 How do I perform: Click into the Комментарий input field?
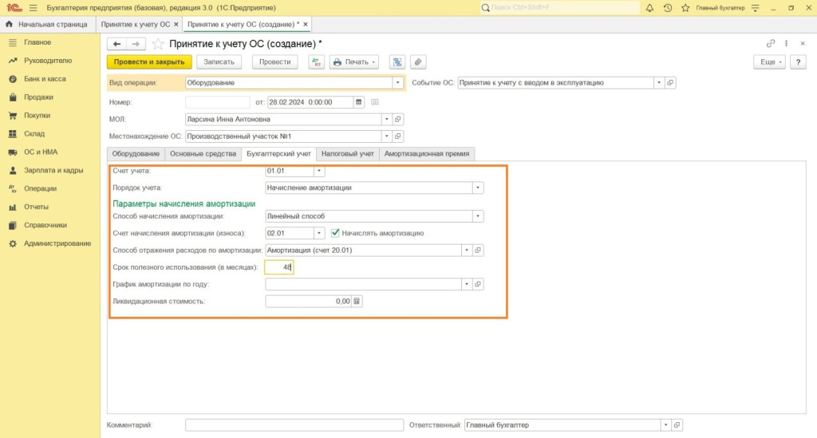point(294,425)
